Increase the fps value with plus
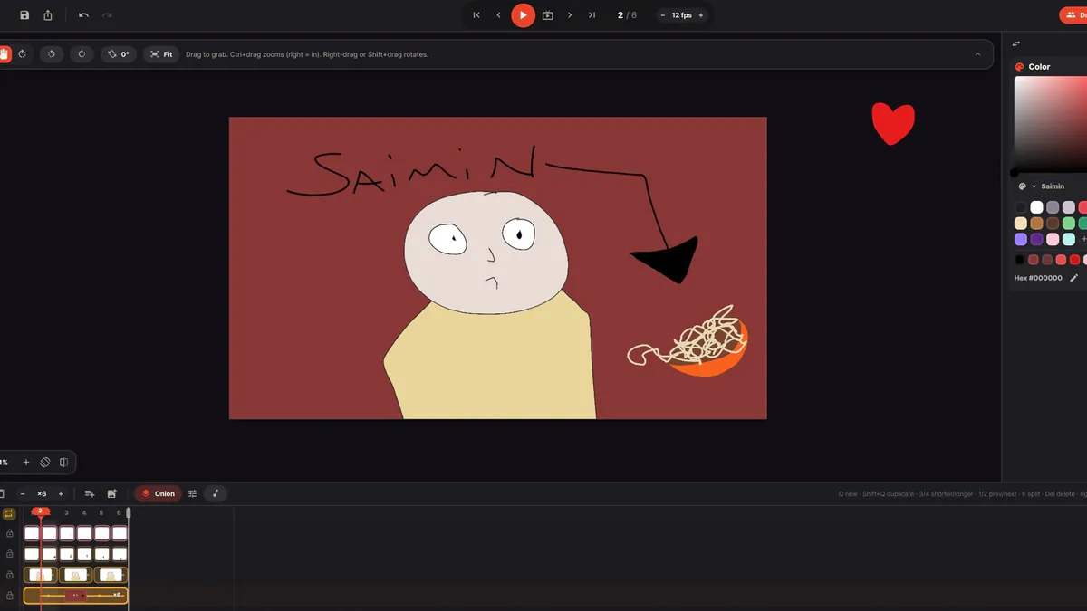 coord(700,15)
